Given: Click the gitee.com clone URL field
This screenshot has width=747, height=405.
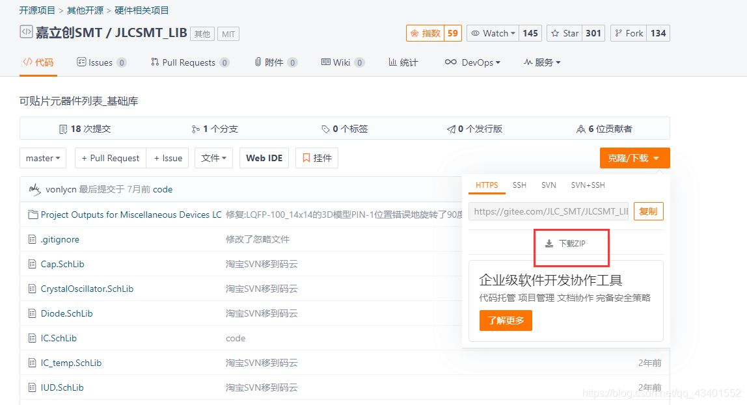Looking at the screenshot, I should tap(549, 211).
